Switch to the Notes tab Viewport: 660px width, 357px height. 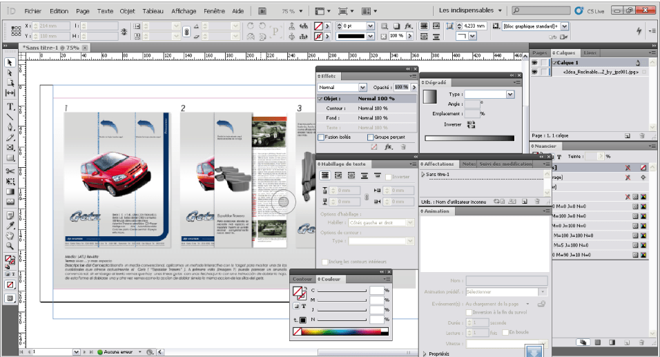pyautogui.click(x=469, y=164)
